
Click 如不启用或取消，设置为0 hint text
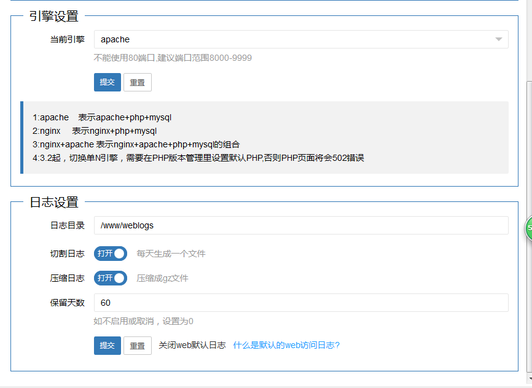click(144, 321)
